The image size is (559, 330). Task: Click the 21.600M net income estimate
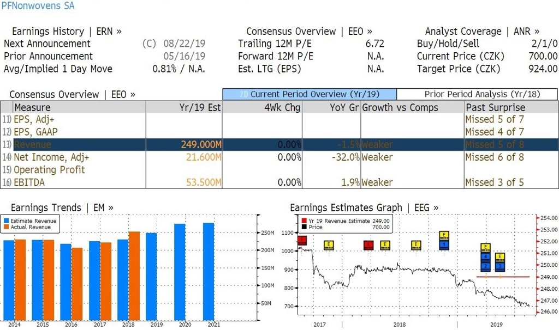204,157
